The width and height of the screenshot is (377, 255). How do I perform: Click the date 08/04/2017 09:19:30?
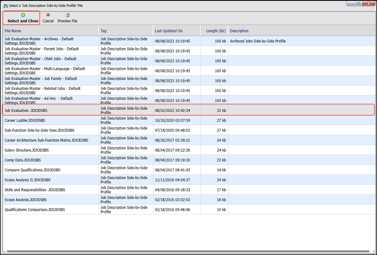click(x=173, y=160)
